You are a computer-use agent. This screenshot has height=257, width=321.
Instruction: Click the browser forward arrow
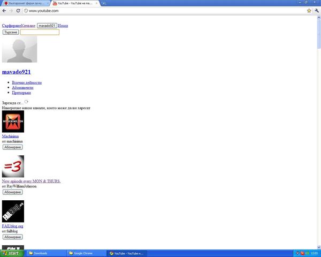click(11, 11)
